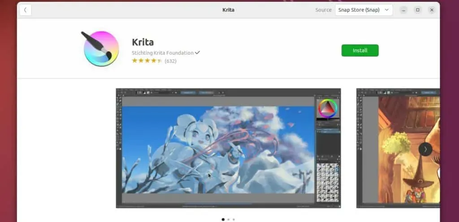This screenshot has width=459, height=222.
Task: Select the first carousel page dot
Action: point(223,219)
